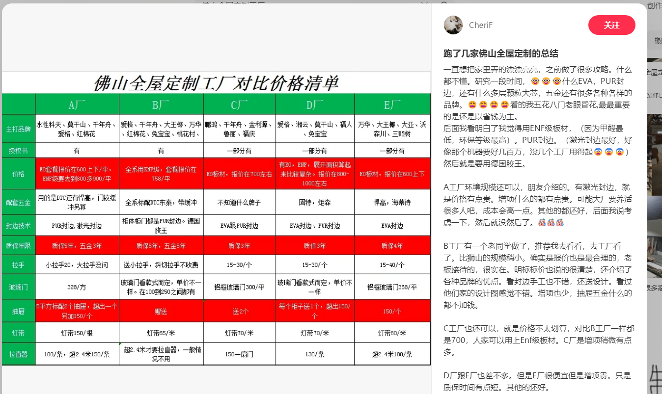Click the cell 质保5年，五金5年

(x=161, y=246)
